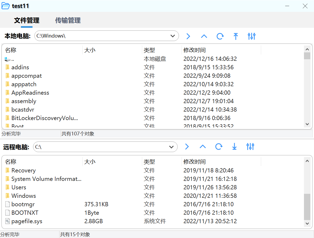The width and height of the screenshot is (314, 238).
Task: Select the remote Users folder
Action: click(x=19, y=187)
